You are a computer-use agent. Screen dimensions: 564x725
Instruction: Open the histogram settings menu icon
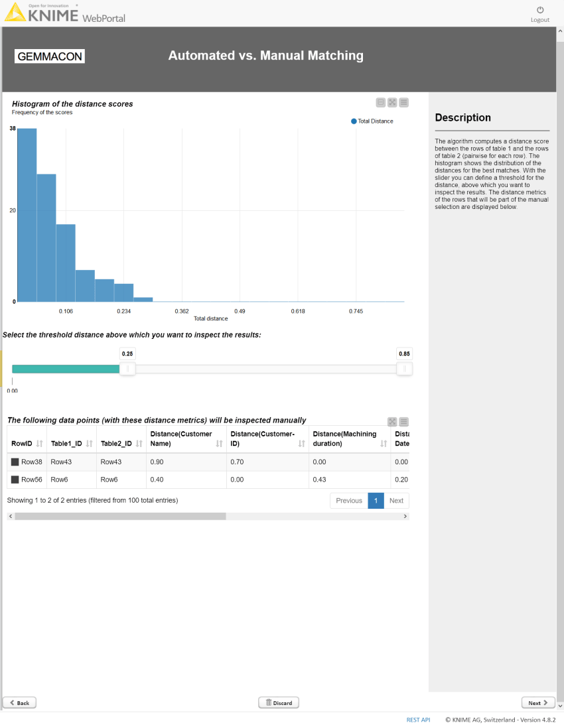(404, 103)
